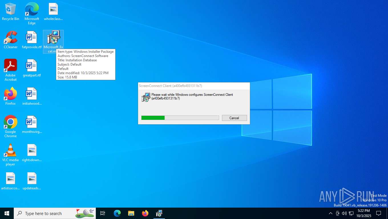Select the rightsdown image file icon

(32, 153)
